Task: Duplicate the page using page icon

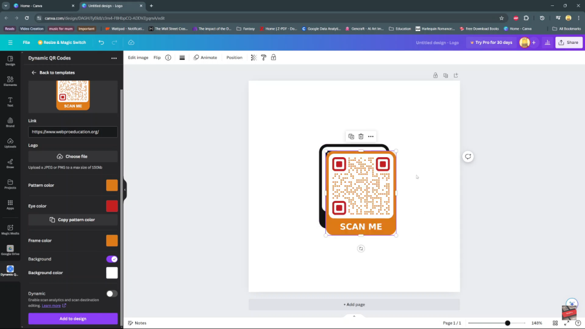Action: [x=446, y=75]
